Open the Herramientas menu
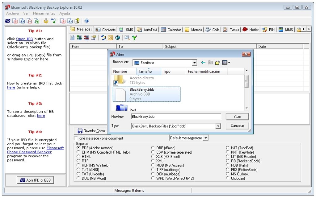This screenshot has width=316, height=198. click(x=44, y=13)
